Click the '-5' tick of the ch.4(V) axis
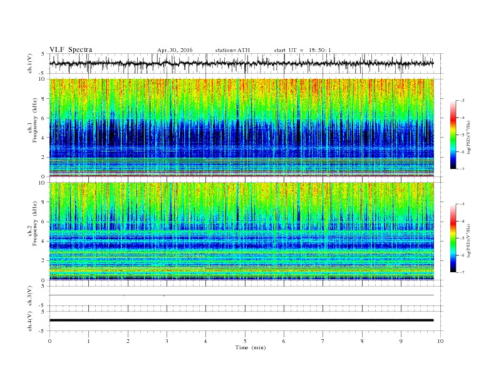This screenshot has width=496, height=383. coord(42,331)
